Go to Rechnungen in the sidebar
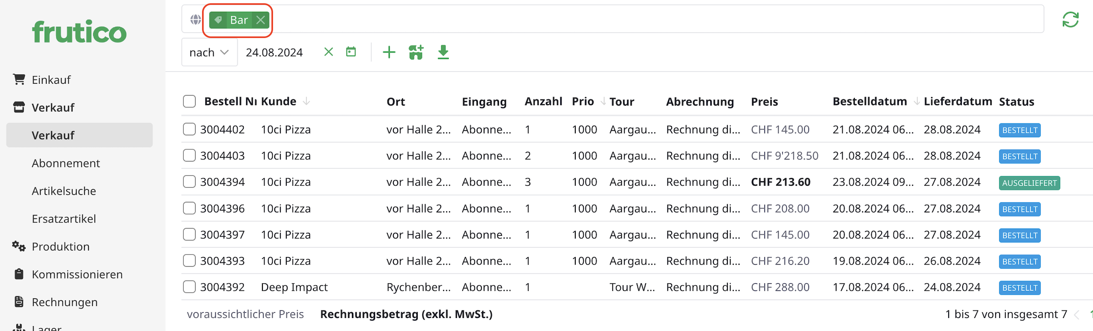 coord(65,302)
